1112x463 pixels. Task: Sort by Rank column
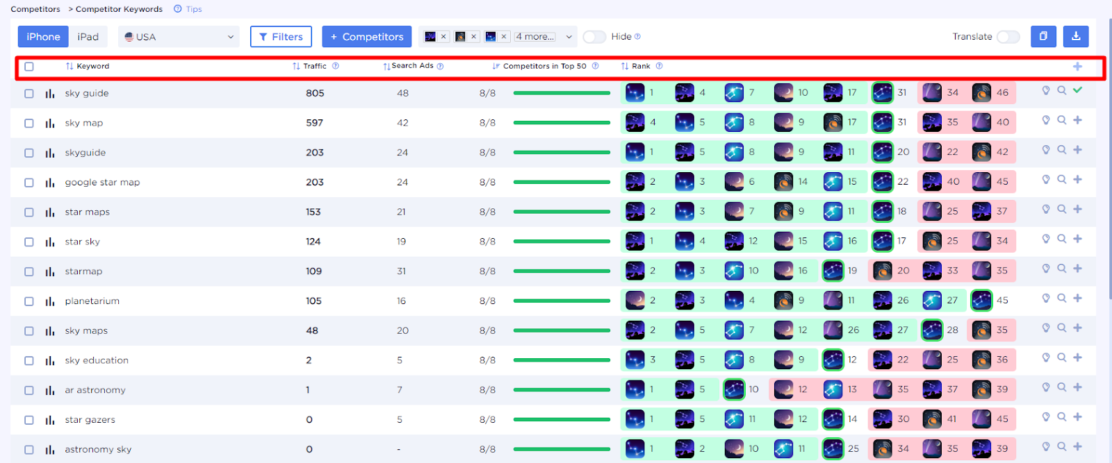tap(636, 66)
